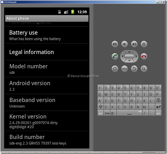Click the 5554:NexusS window title
Viewport: 167px width, 154px height.
10,2
